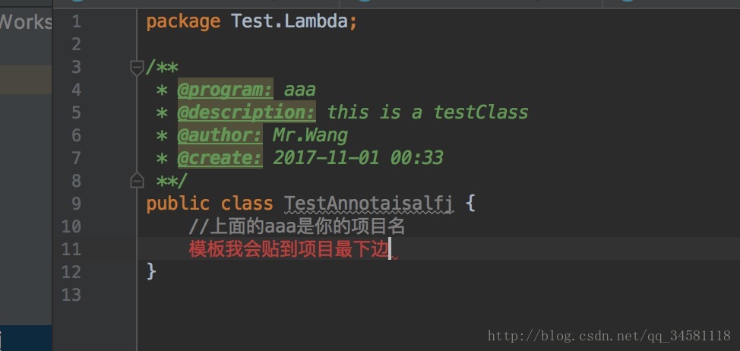The height and width of the screenshot is (351, 740).
Task: Click the closing brace on line 12
Action: [x=151, y=271]
